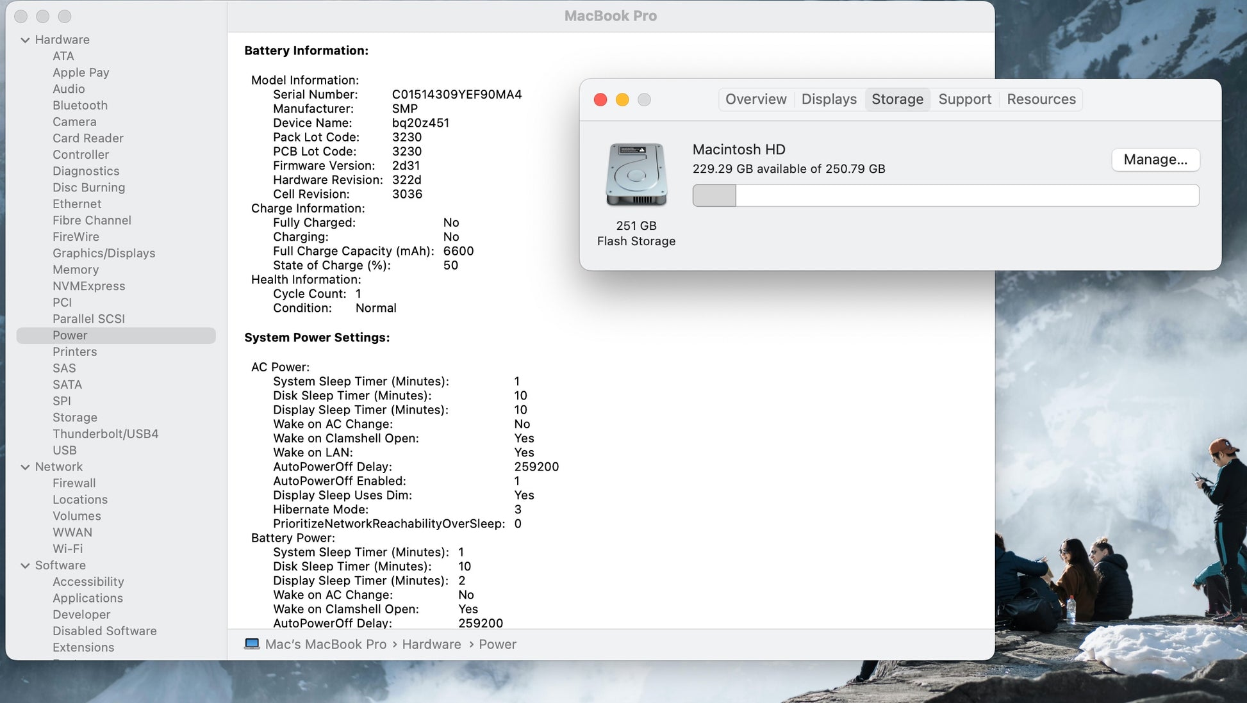The width and height of the screenshot is (1247, 703).
Task: Click the Macintosh HD drive icon
Action: pos(636,174)
